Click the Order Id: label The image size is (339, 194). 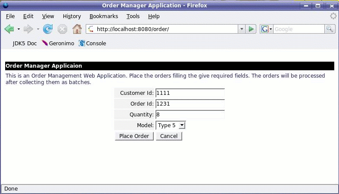(142, 104)
